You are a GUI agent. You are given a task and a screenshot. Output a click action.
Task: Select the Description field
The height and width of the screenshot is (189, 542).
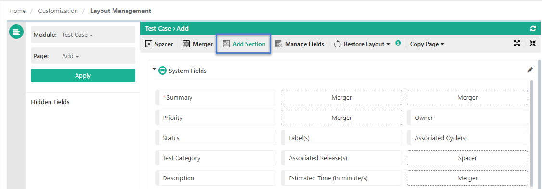215,178
